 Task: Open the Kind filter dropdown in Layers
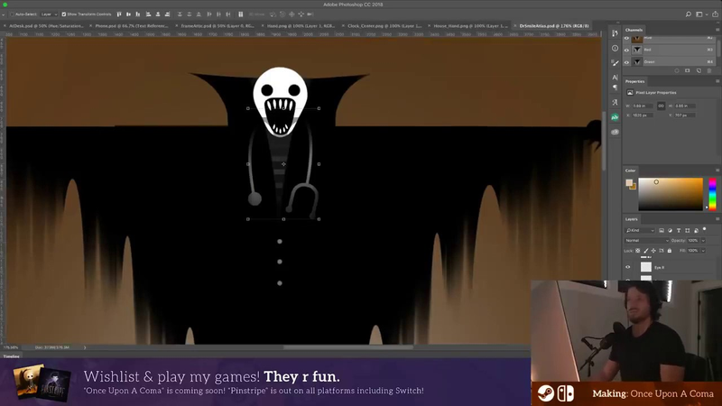tap(640, 230)
